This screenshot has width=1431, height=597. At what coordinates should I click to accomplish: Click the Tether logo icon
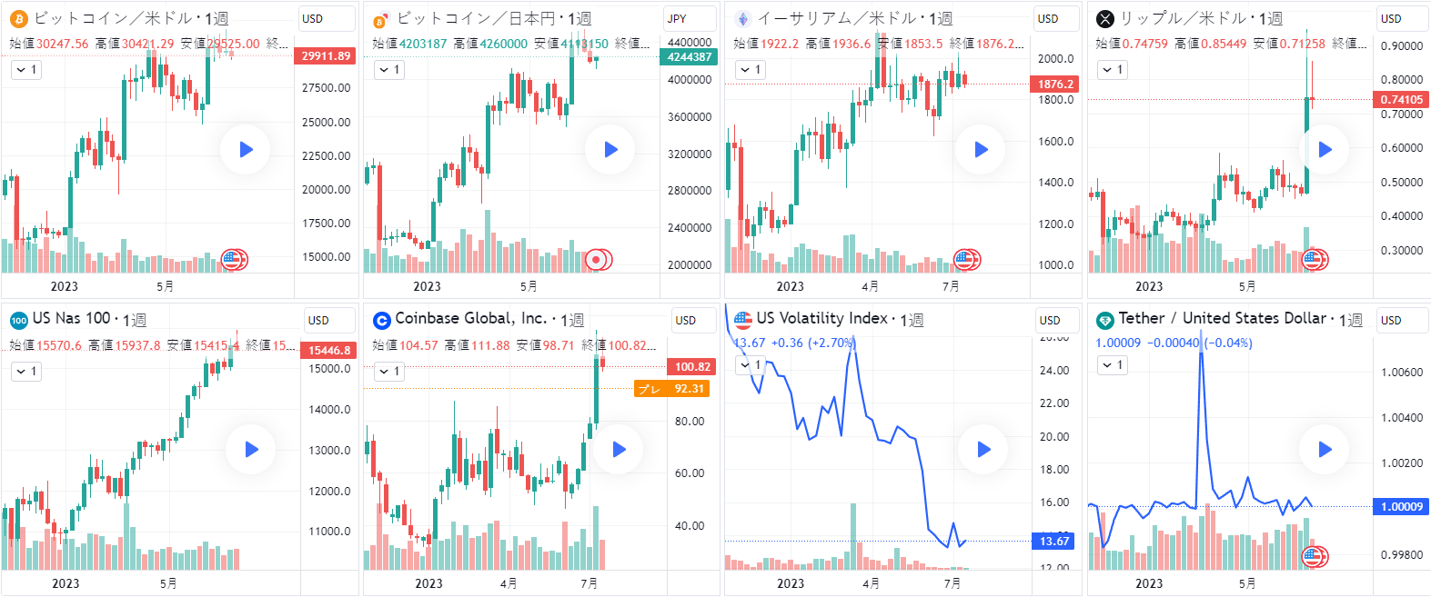click(1105, 320)
